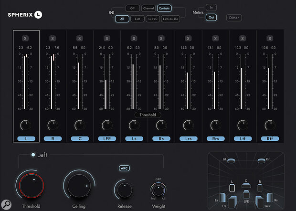
Task: Select the R speaker in room view
Action: (x=260, y=188)
